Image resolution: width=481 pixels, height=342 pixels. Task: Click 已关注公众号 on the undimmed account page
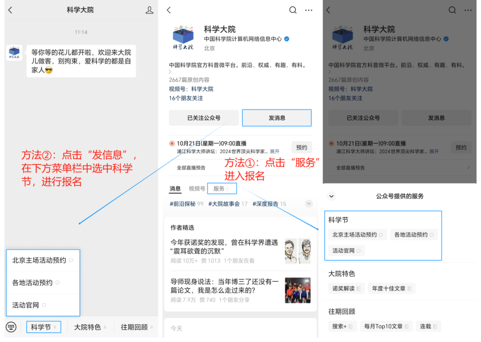pos(204,118)
